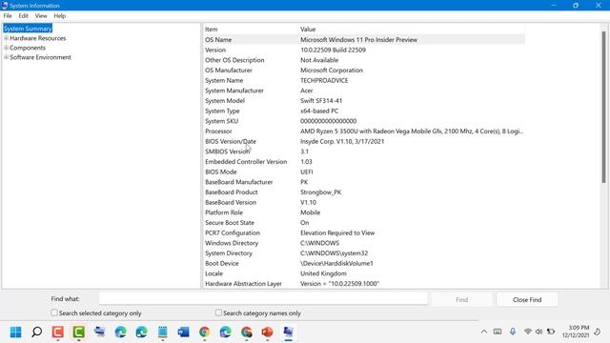Open the File menu

pos(8,15)
